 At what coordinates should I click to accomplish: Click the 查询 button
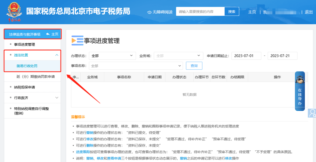point(194,66)
